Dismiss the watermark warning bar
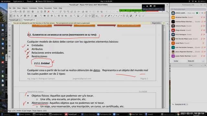Screen dimensions: 207x116 [164, 23]
